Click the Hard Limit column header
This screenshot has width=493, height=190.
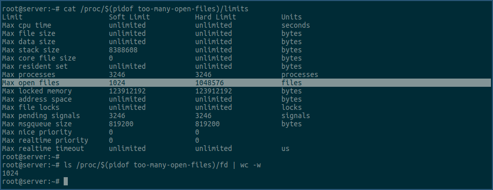pos(215,17)
